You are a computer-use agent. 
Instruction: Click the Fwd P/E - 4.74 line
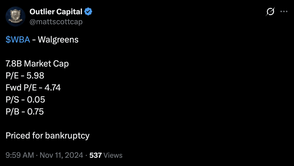33,88
